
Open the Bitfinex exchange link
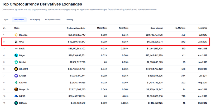(x=23, y=103)
